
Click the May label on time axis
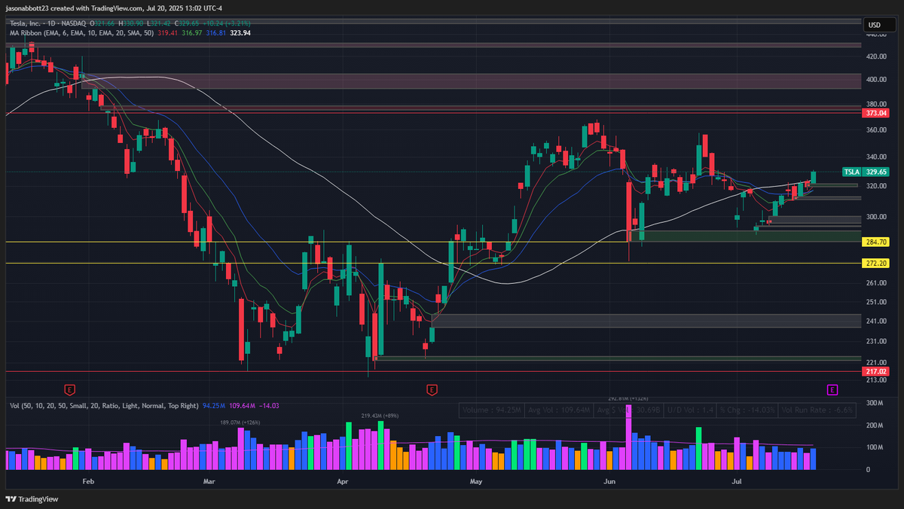click(475, 480)
